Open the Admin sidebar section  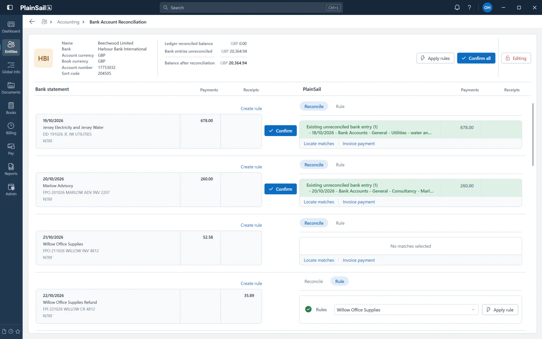pos(11,189)
